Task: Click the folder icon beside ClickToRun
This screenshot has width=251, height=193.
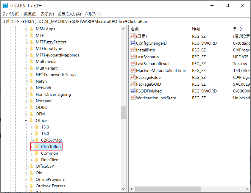Action: point(37,147)
